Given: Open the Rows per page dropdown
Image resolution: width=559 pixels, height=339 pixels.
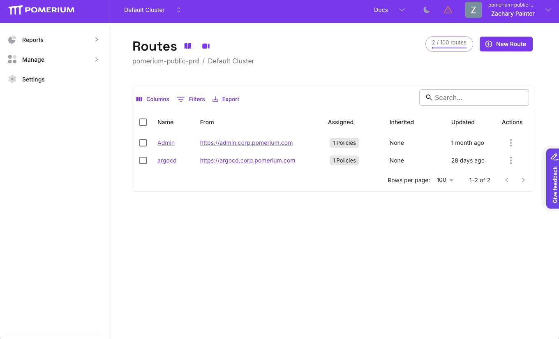Looking at the screenshot, I should pyautogui.click(x=444, y=180).
